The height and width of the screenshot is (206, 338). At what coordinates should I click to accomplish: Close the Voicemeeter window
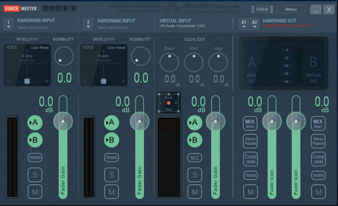(329, 9)
